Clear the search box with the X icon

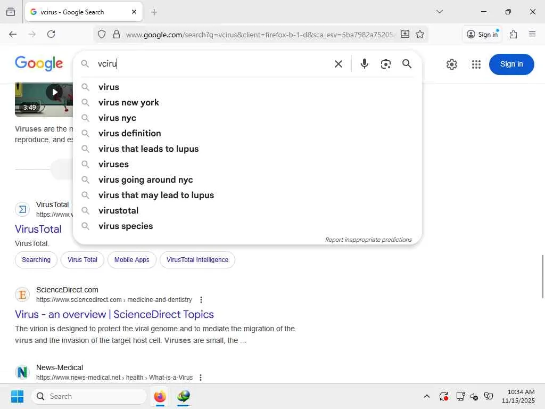click(338, 64)
